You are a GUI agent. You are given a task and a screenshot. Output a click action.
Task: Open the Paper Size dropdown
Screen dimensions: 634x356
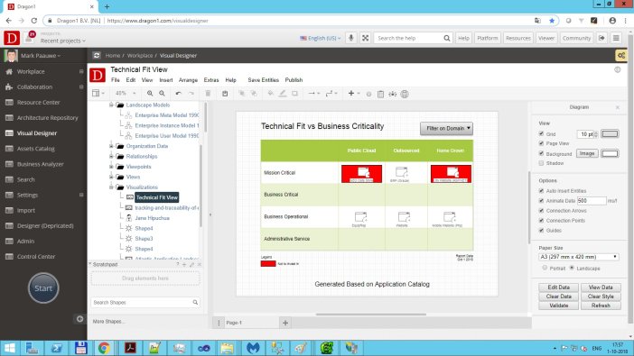(x=579, y=257)
